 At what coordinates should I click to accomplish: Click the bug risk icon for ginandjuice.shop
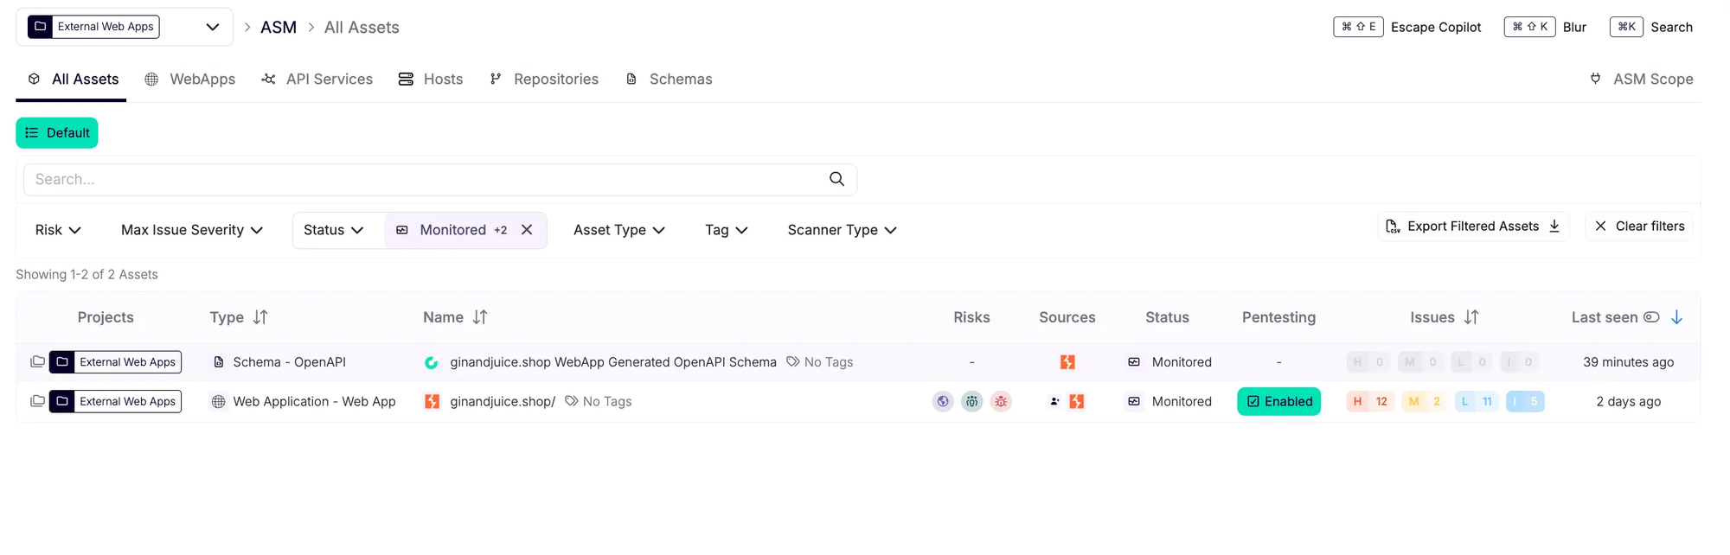pyautogui.click(x=1001, y=401)
